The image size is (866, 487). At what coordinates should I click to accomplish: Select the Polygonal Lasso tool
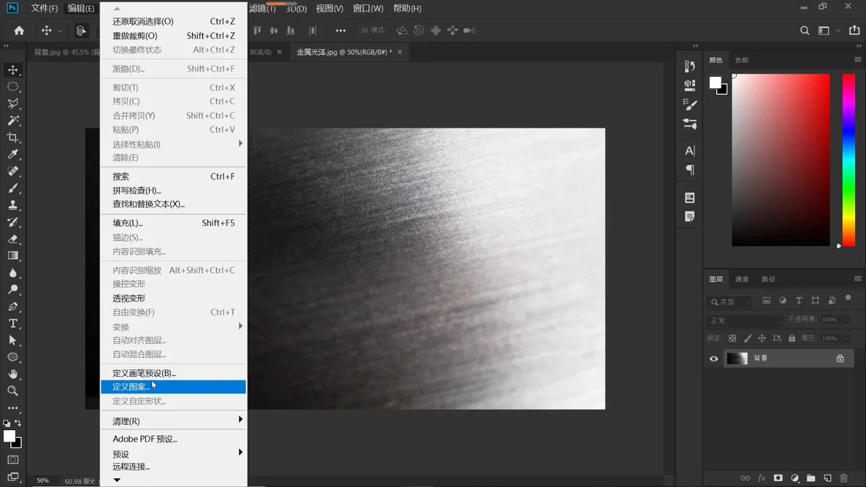[x=13, y=104]
